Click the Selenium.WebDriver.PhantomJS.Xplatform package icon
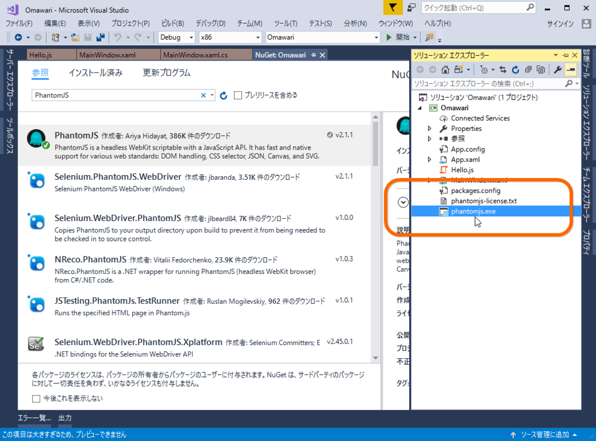 click(x=36, y=344)
